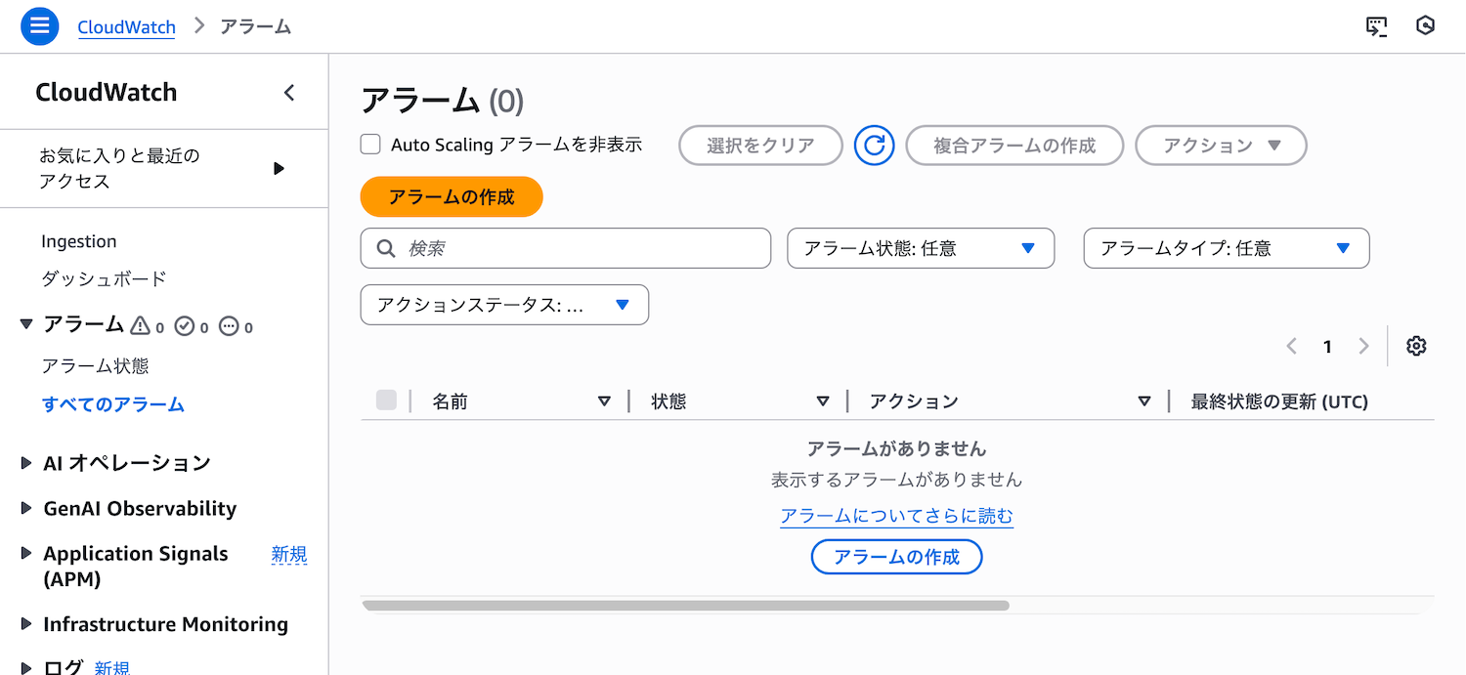Click the insufficient data status icon

point(230,325)
